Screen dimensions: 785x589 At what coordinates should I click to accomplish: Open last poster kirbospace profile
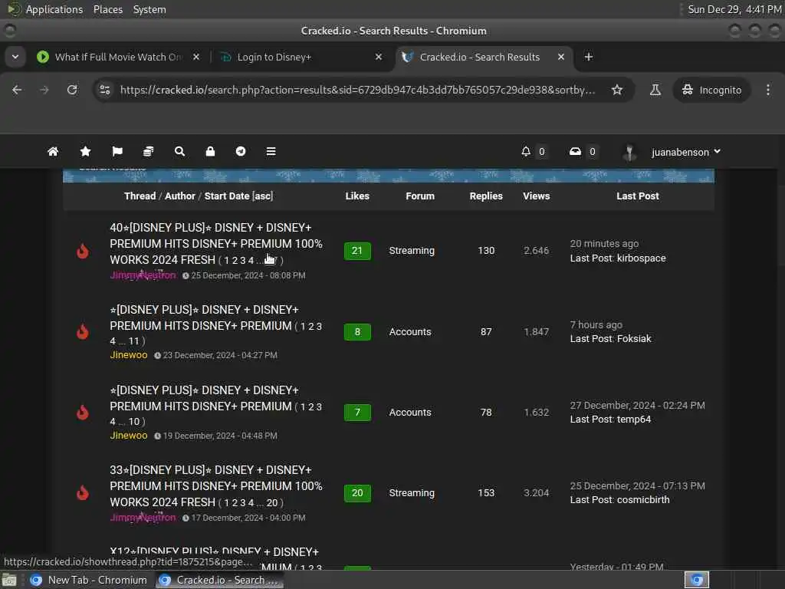point(642,258)
